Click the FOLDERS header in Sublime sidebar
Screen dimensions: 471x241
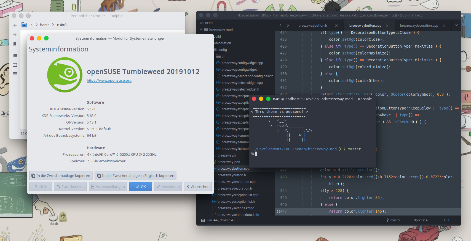click(x=206, y=23)
